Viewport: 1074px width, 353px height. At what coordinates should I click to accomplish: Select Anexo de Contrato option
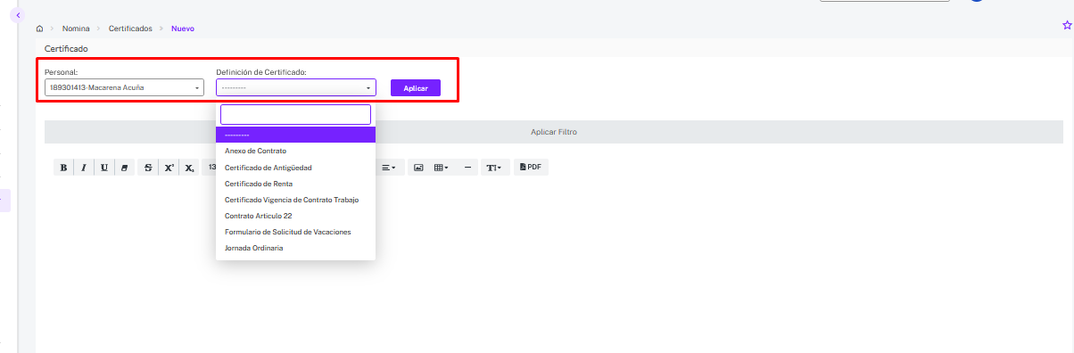tap(295, 151)
